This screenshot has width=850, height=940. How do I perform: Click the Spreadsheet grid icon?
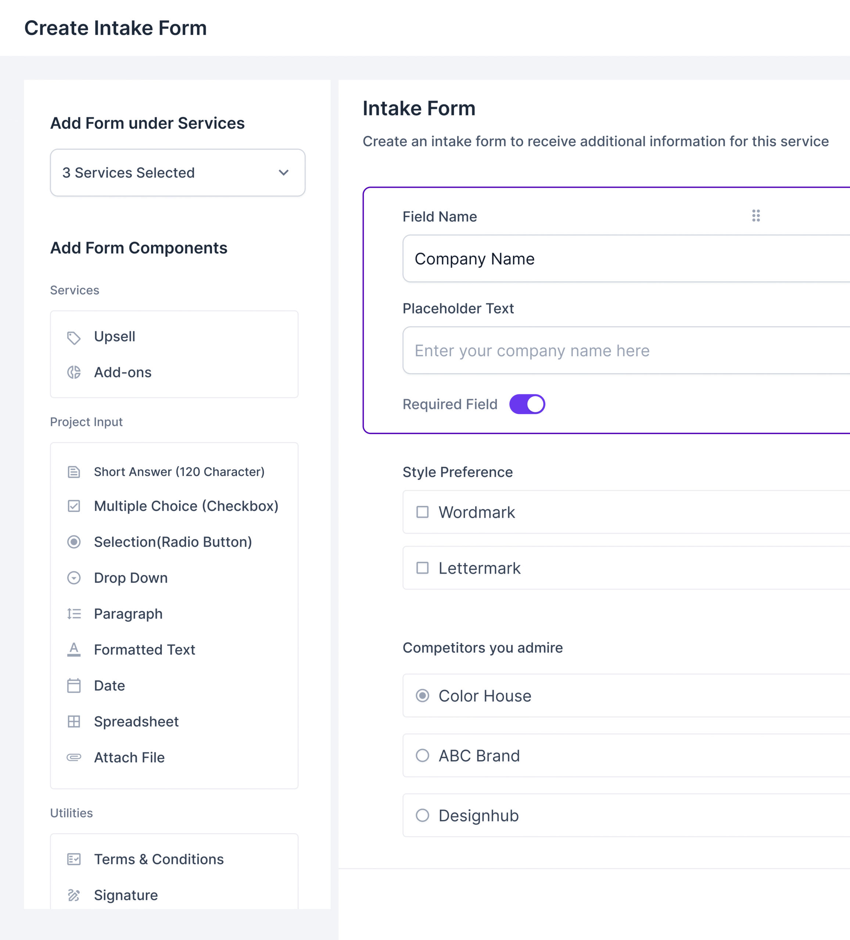point(74,721)
